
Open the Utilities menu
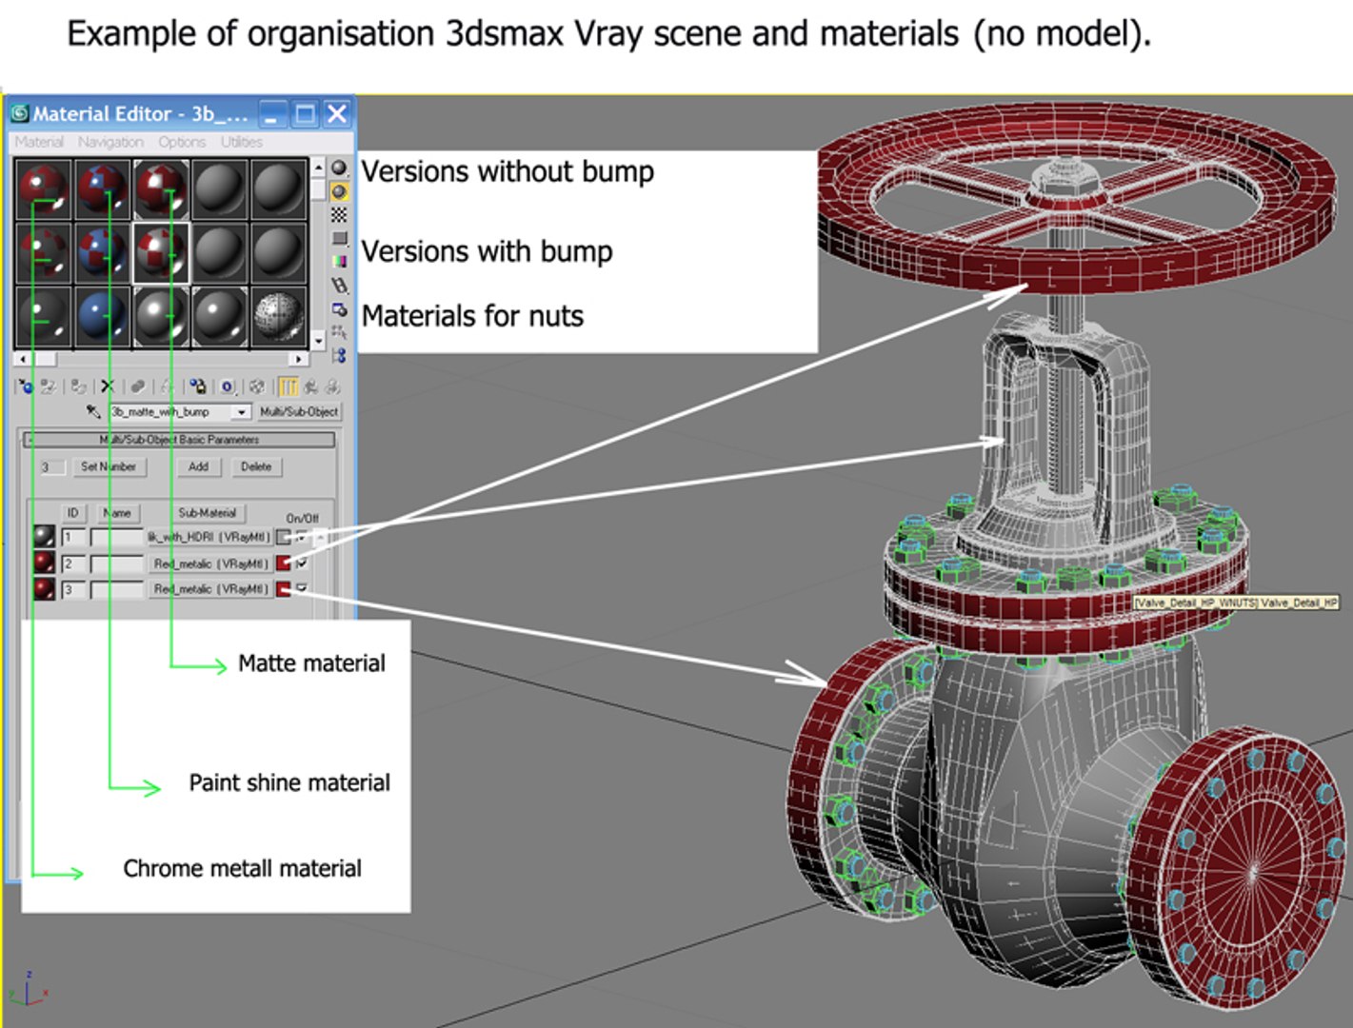tap(242, 142)
